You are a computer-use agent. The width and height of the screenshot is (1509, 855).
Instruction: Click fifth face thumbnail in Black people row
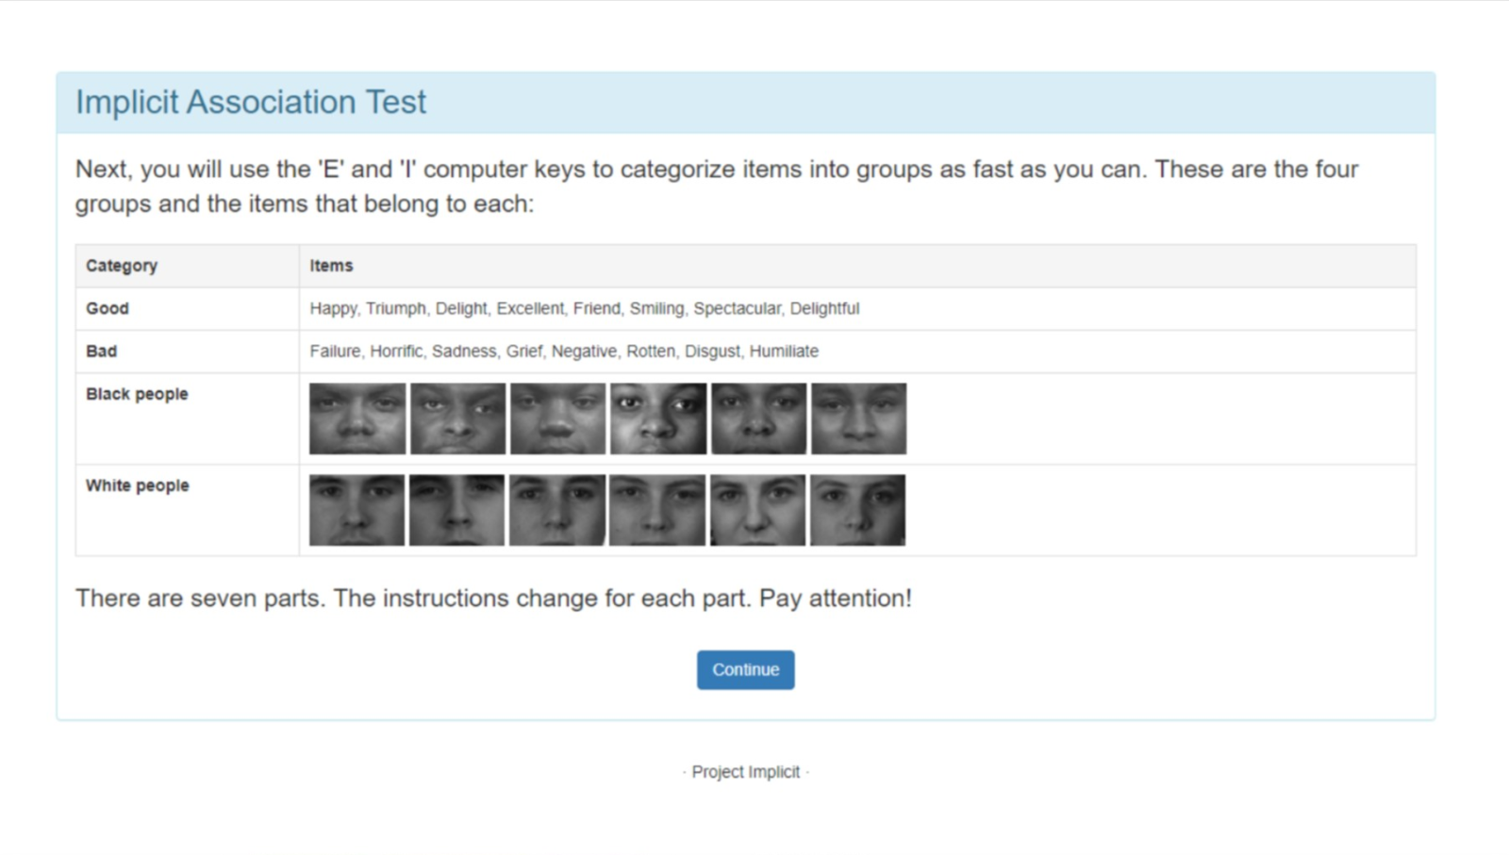click(758, 419)
